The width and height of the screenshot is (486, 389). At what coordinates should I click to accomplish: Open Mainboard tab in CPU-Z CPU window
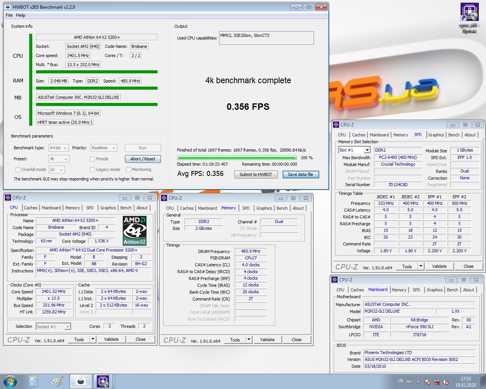tap(51, 208)
